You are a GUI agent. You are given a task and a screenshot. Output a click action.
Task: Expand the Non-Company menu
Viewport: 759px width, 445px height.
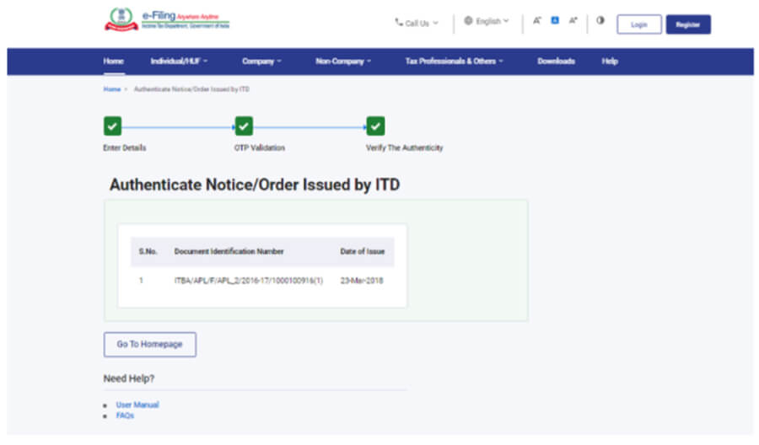[343, 62]
